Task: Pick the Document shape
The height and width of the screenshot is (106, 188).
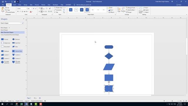Action: pyautogui.click(x=5, y=47)
